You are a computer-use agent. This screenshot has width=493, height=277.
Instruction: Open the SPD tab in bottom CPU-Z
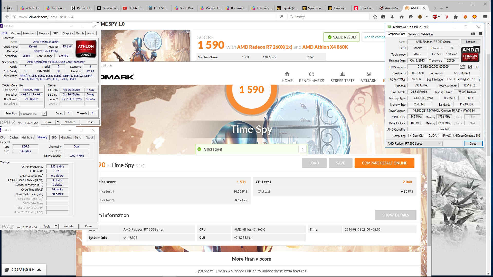[54, 137]
